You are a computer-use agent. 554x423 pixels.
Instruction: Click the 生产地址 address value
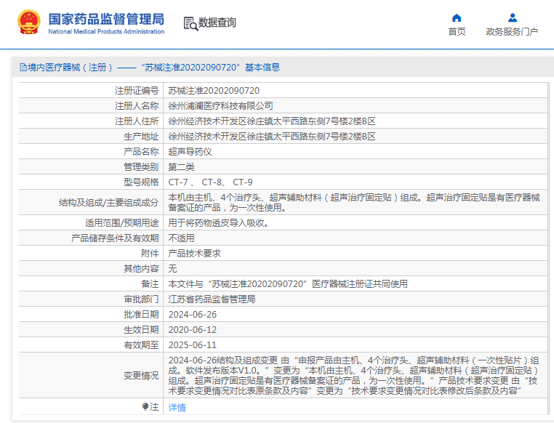(x=272, y=137)
